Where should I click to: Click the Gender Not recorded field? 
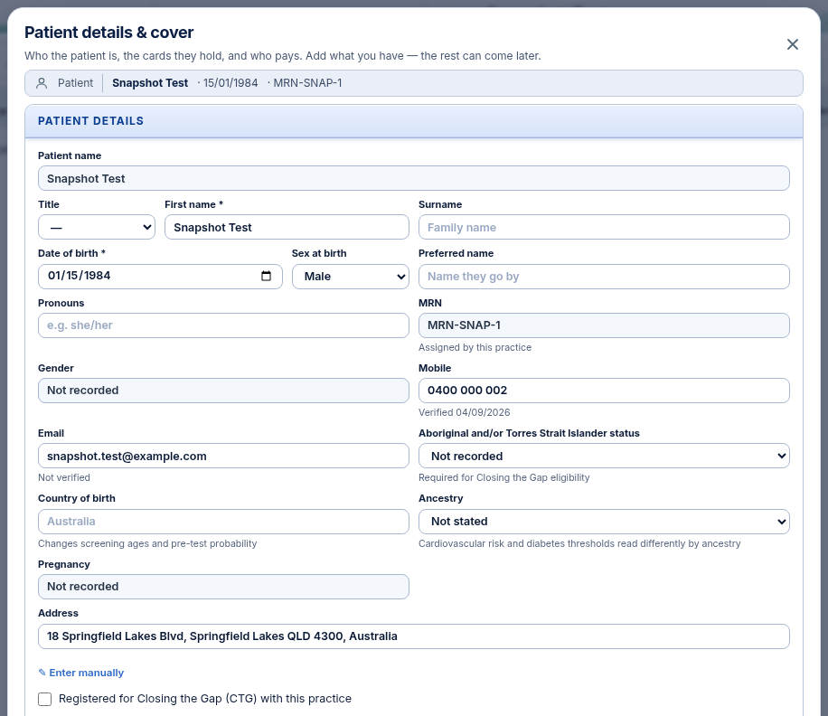(223, 391)
